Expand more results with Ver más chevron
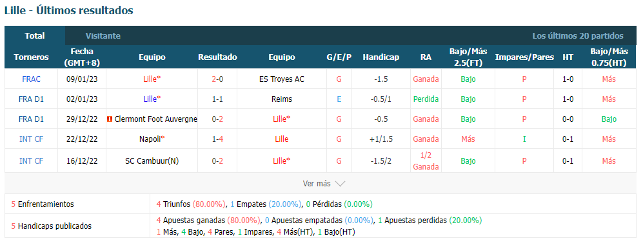 coord(324,184)
